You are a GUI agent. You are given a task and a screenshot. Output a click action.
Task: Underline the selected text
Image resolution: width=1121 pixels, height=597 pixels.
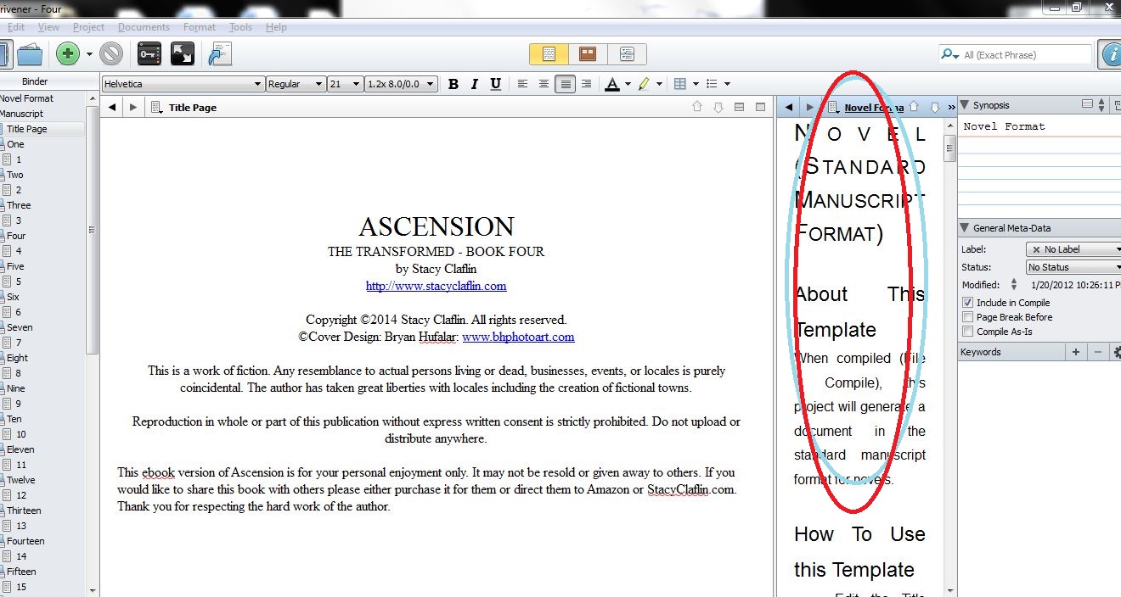coord(495,84)
